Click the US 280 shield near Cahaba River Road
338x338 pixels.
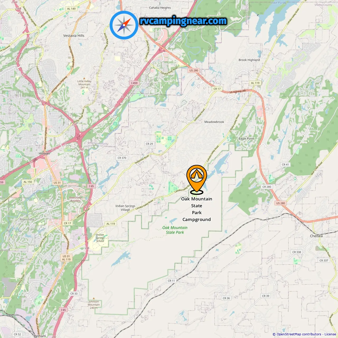(x=194, y=71)
